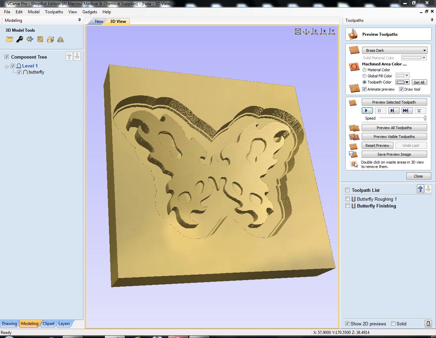The height and width of the screenshot is (338, 436).
Task: Open the Brass Dark material dropdown
Action: pyautogui.click(x=394, y=50)
